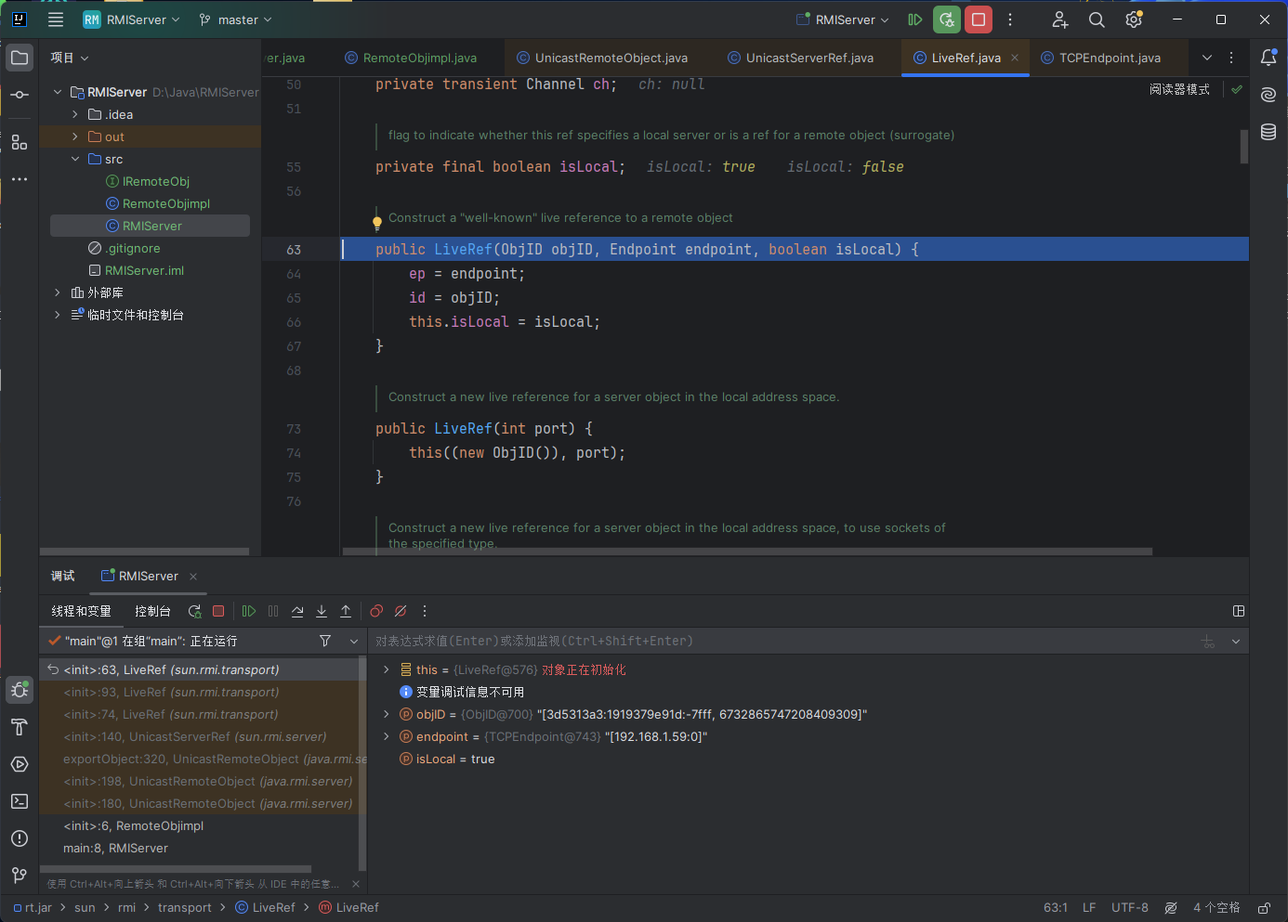
Task: Open the Terminal tool window
Action: point(20,801)
